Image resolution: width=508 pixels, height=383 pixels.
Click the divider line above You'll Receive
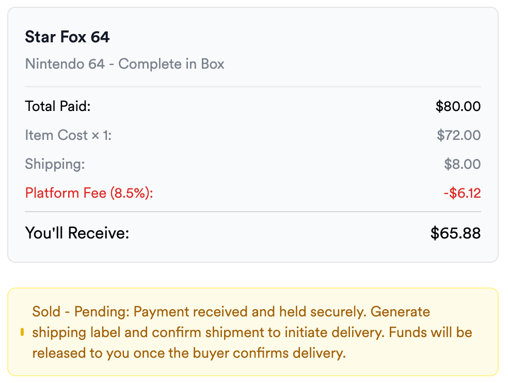[253, 212]
